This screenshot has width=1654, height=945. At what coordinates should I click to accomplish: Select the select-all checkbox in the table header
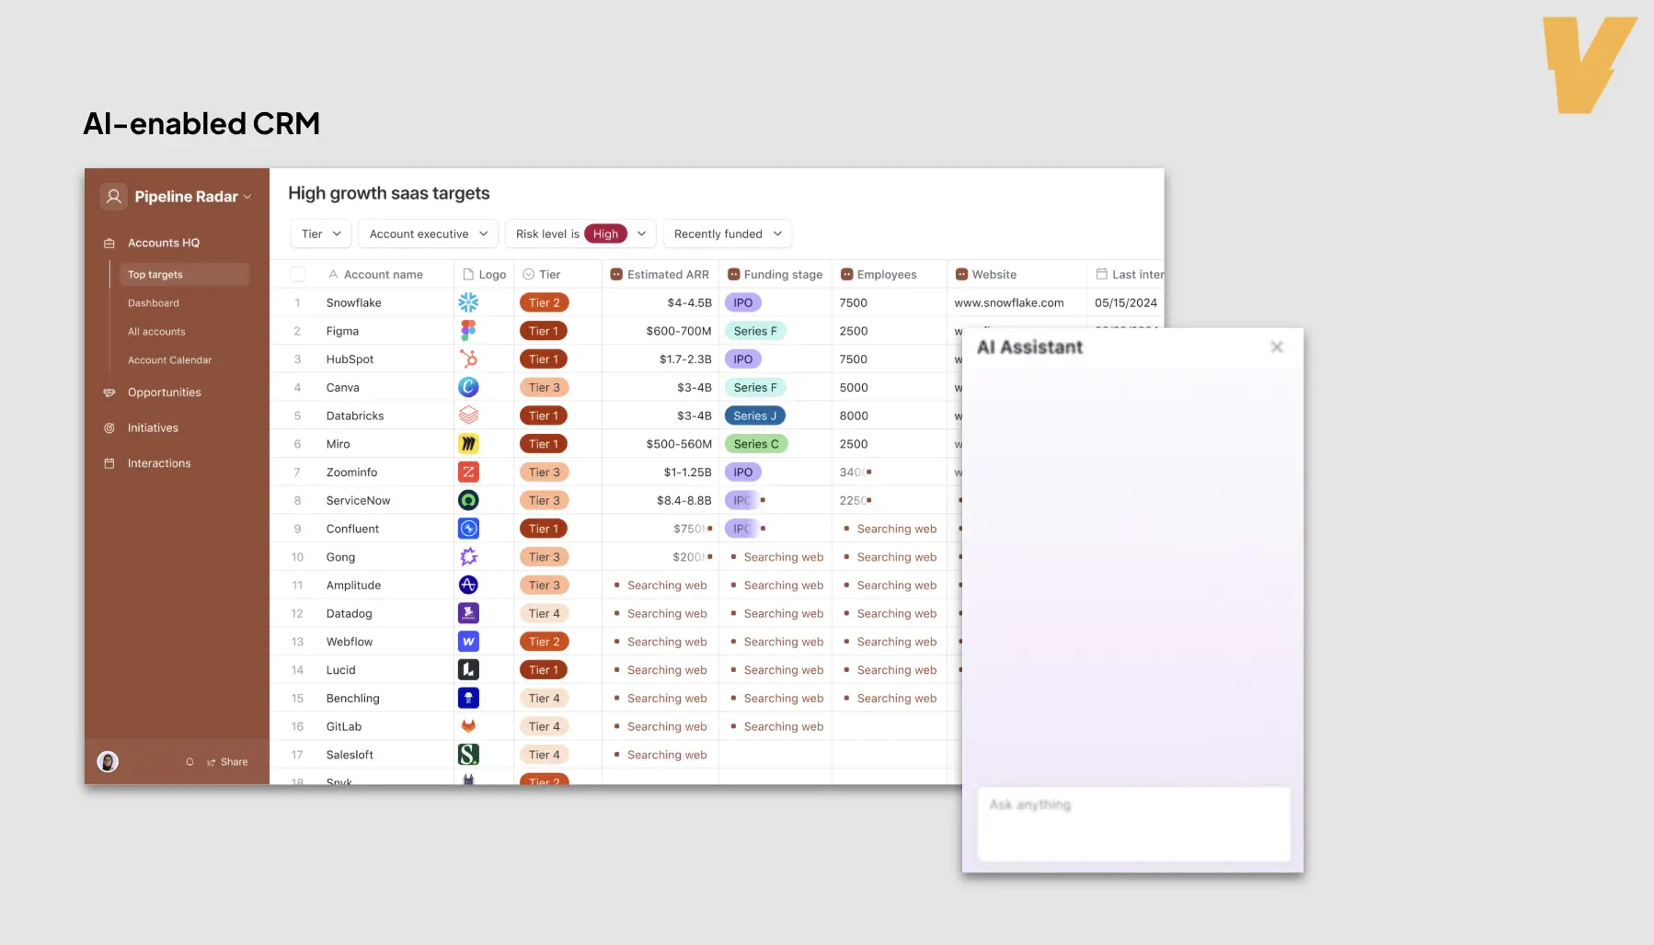pyautogui.click(x=298, y=273)
